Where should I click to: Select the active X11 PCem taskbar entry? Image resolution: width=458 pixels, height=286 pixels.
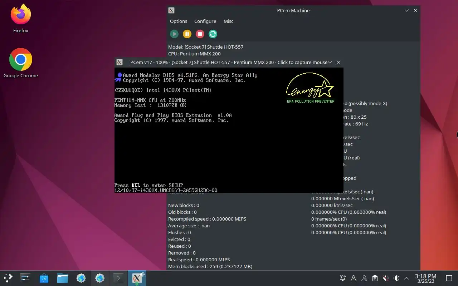point(137,278)
